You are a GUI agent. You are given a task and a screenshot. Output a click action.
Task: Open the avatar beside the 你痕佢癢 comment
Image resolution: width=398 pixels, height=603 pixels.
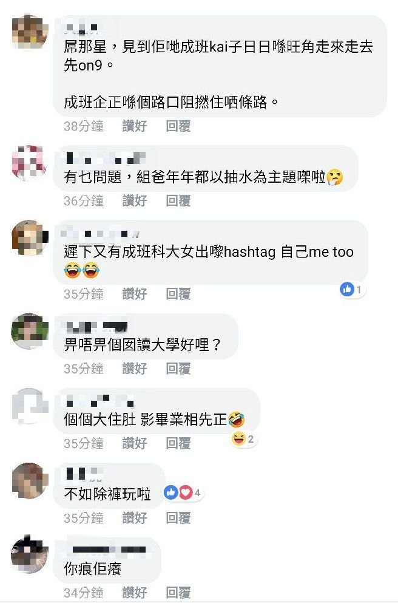point(30,555)
